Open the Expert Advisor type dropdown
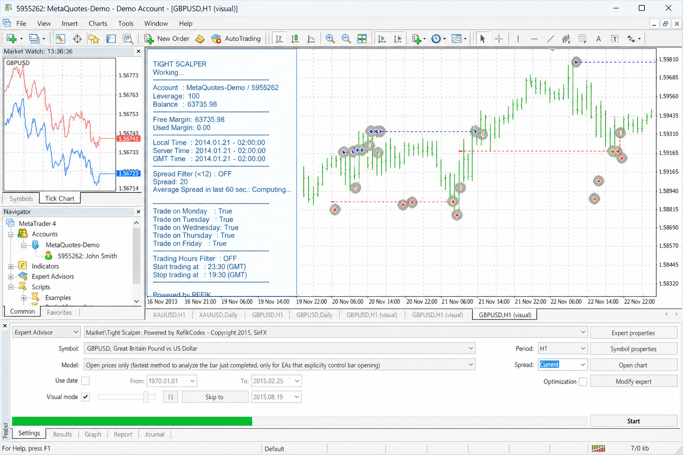This screenshot has width=683, height=455. pos(46,332)
